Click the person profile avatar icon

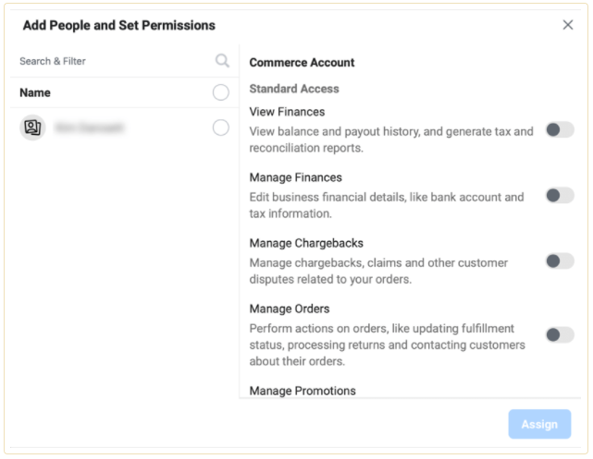[x=32, y=127]
